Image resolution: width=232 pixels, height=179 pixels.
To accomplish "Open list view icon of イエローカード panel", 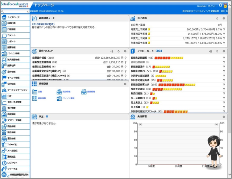I will pyautogui.click(x=210, y=51).
